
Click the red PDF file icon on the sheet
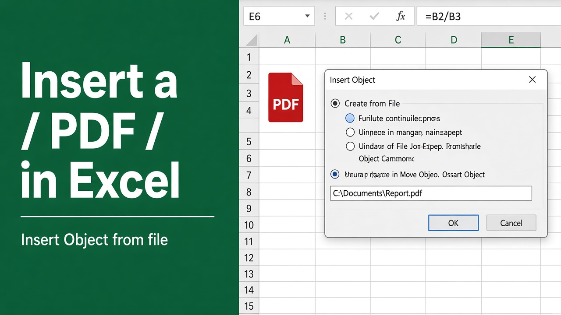[286, 97]
